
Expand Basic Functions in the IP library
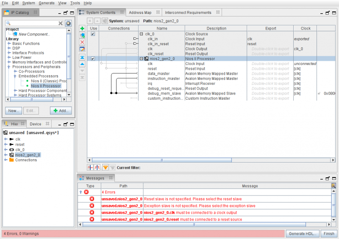pos(9,43)
